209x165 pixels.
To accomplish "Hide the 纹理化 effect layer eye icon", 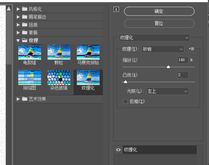I will tap(118, 150).
